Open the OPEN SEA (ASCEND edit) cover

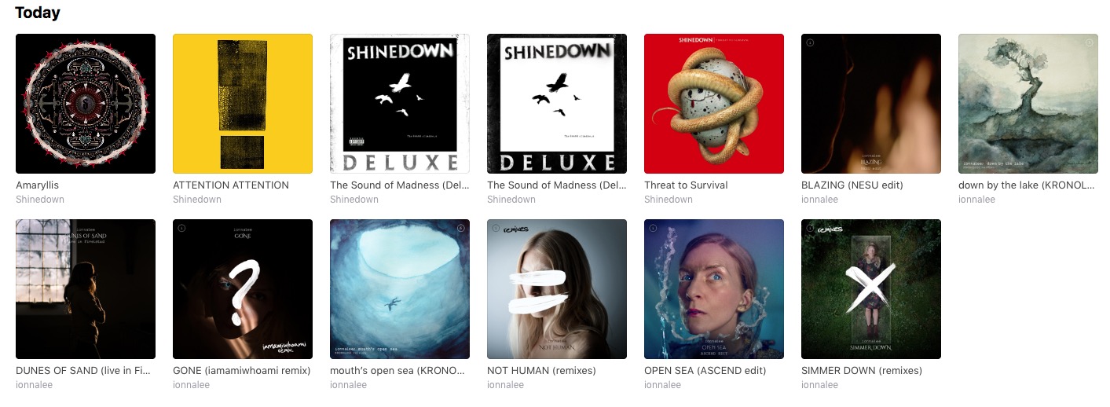[x=714, y=289]
